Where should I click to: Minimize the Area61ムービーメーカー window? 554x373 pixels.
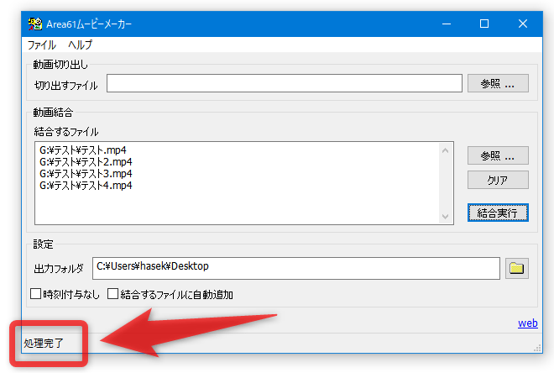click(447, 24)
